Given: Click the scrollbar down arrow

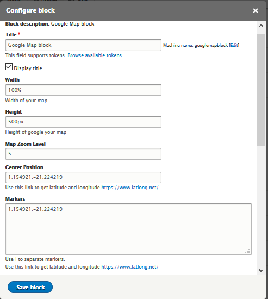Looking at the screenshot, I should 261,270.
